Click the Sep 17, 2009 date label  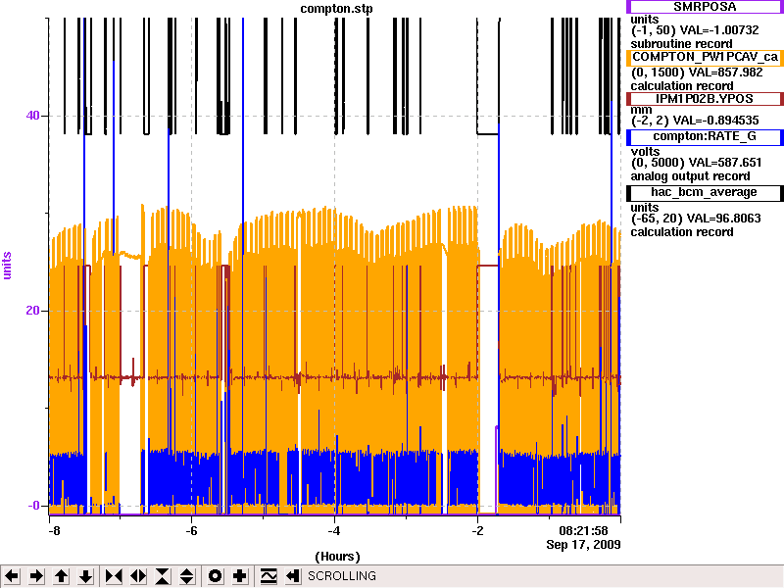583,545
